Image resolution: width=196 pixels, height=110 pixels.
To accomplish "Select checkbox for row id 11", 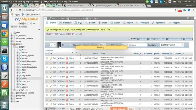I will click(47, 104).
